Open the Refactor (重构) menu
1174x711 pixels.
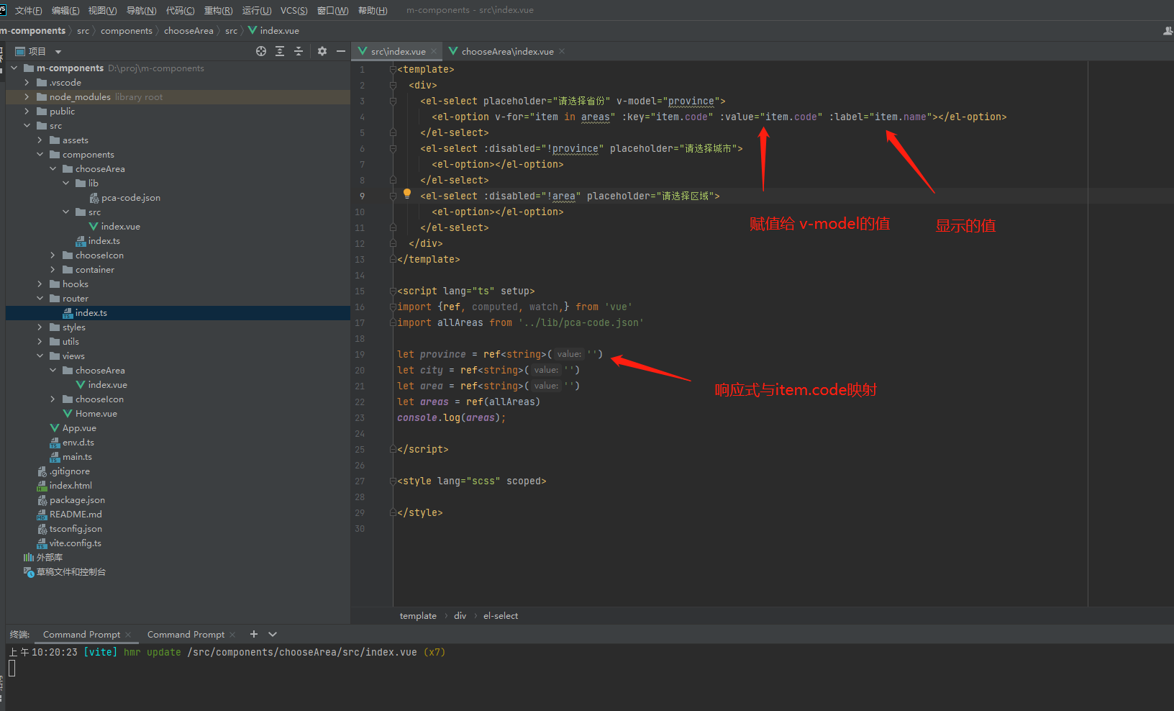tap(218, 10)
